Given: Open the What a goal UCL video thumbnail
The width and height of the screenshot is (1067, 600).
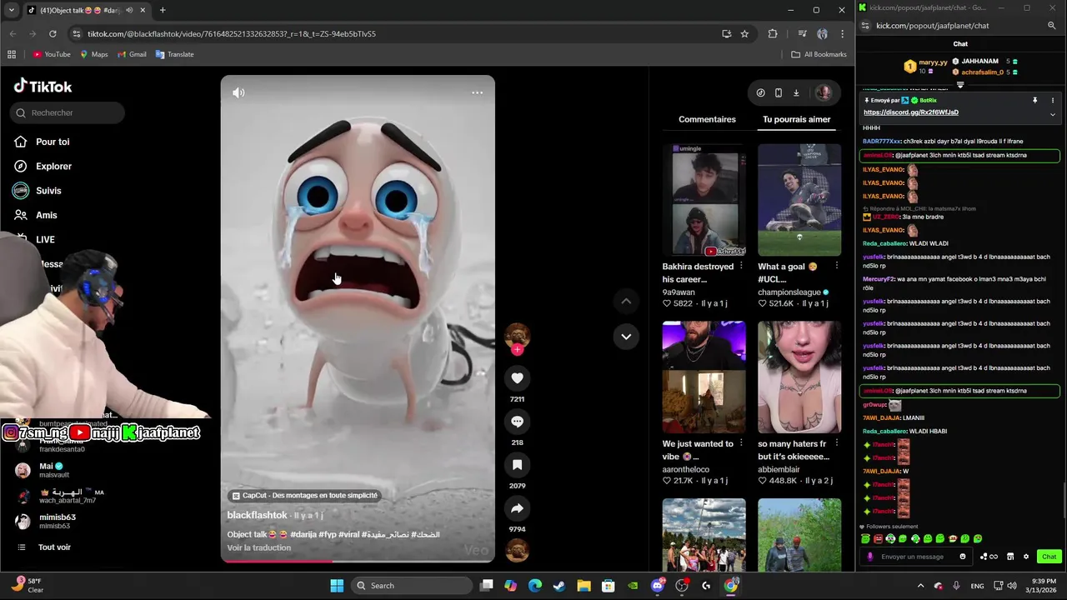Looking at the screenshot, I should click(799, 200).
